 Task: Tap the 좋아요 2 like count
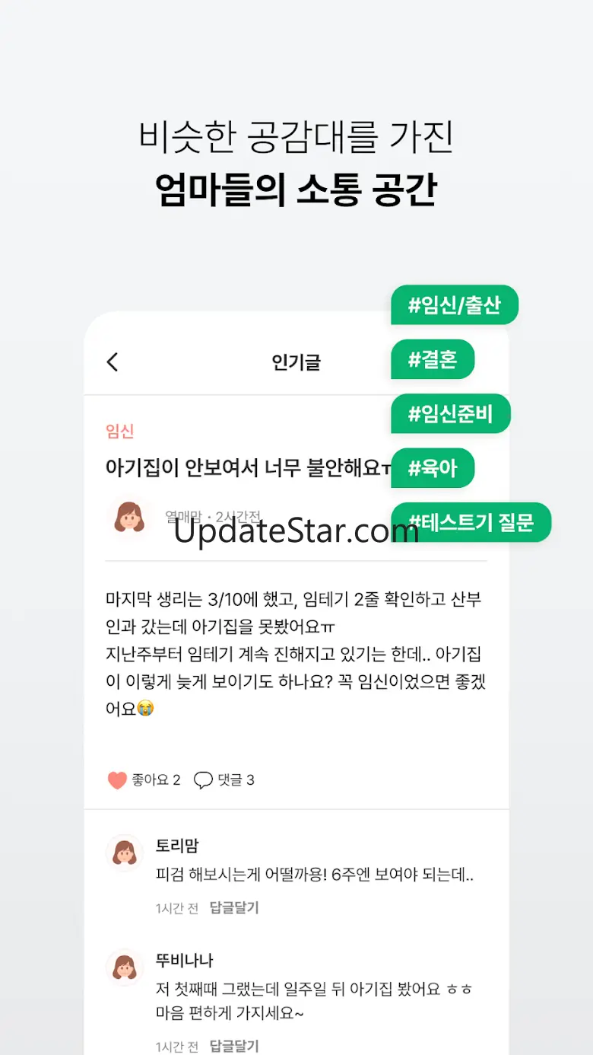click(156, 780)
